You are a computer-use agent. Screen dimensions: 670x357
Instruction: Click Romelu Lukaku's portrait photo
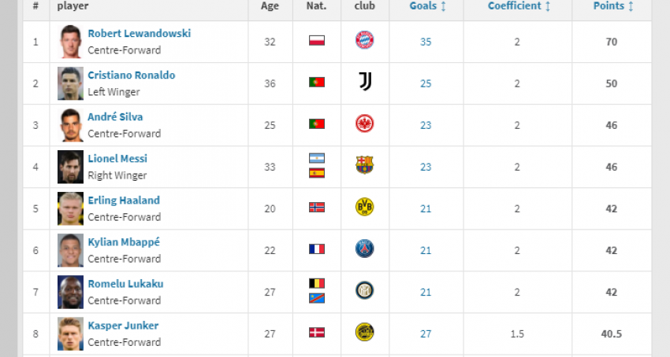click(70, 291)
